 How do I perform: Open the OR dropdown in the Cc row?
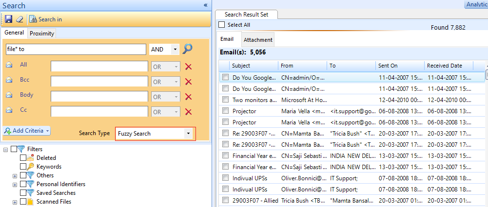166,112
